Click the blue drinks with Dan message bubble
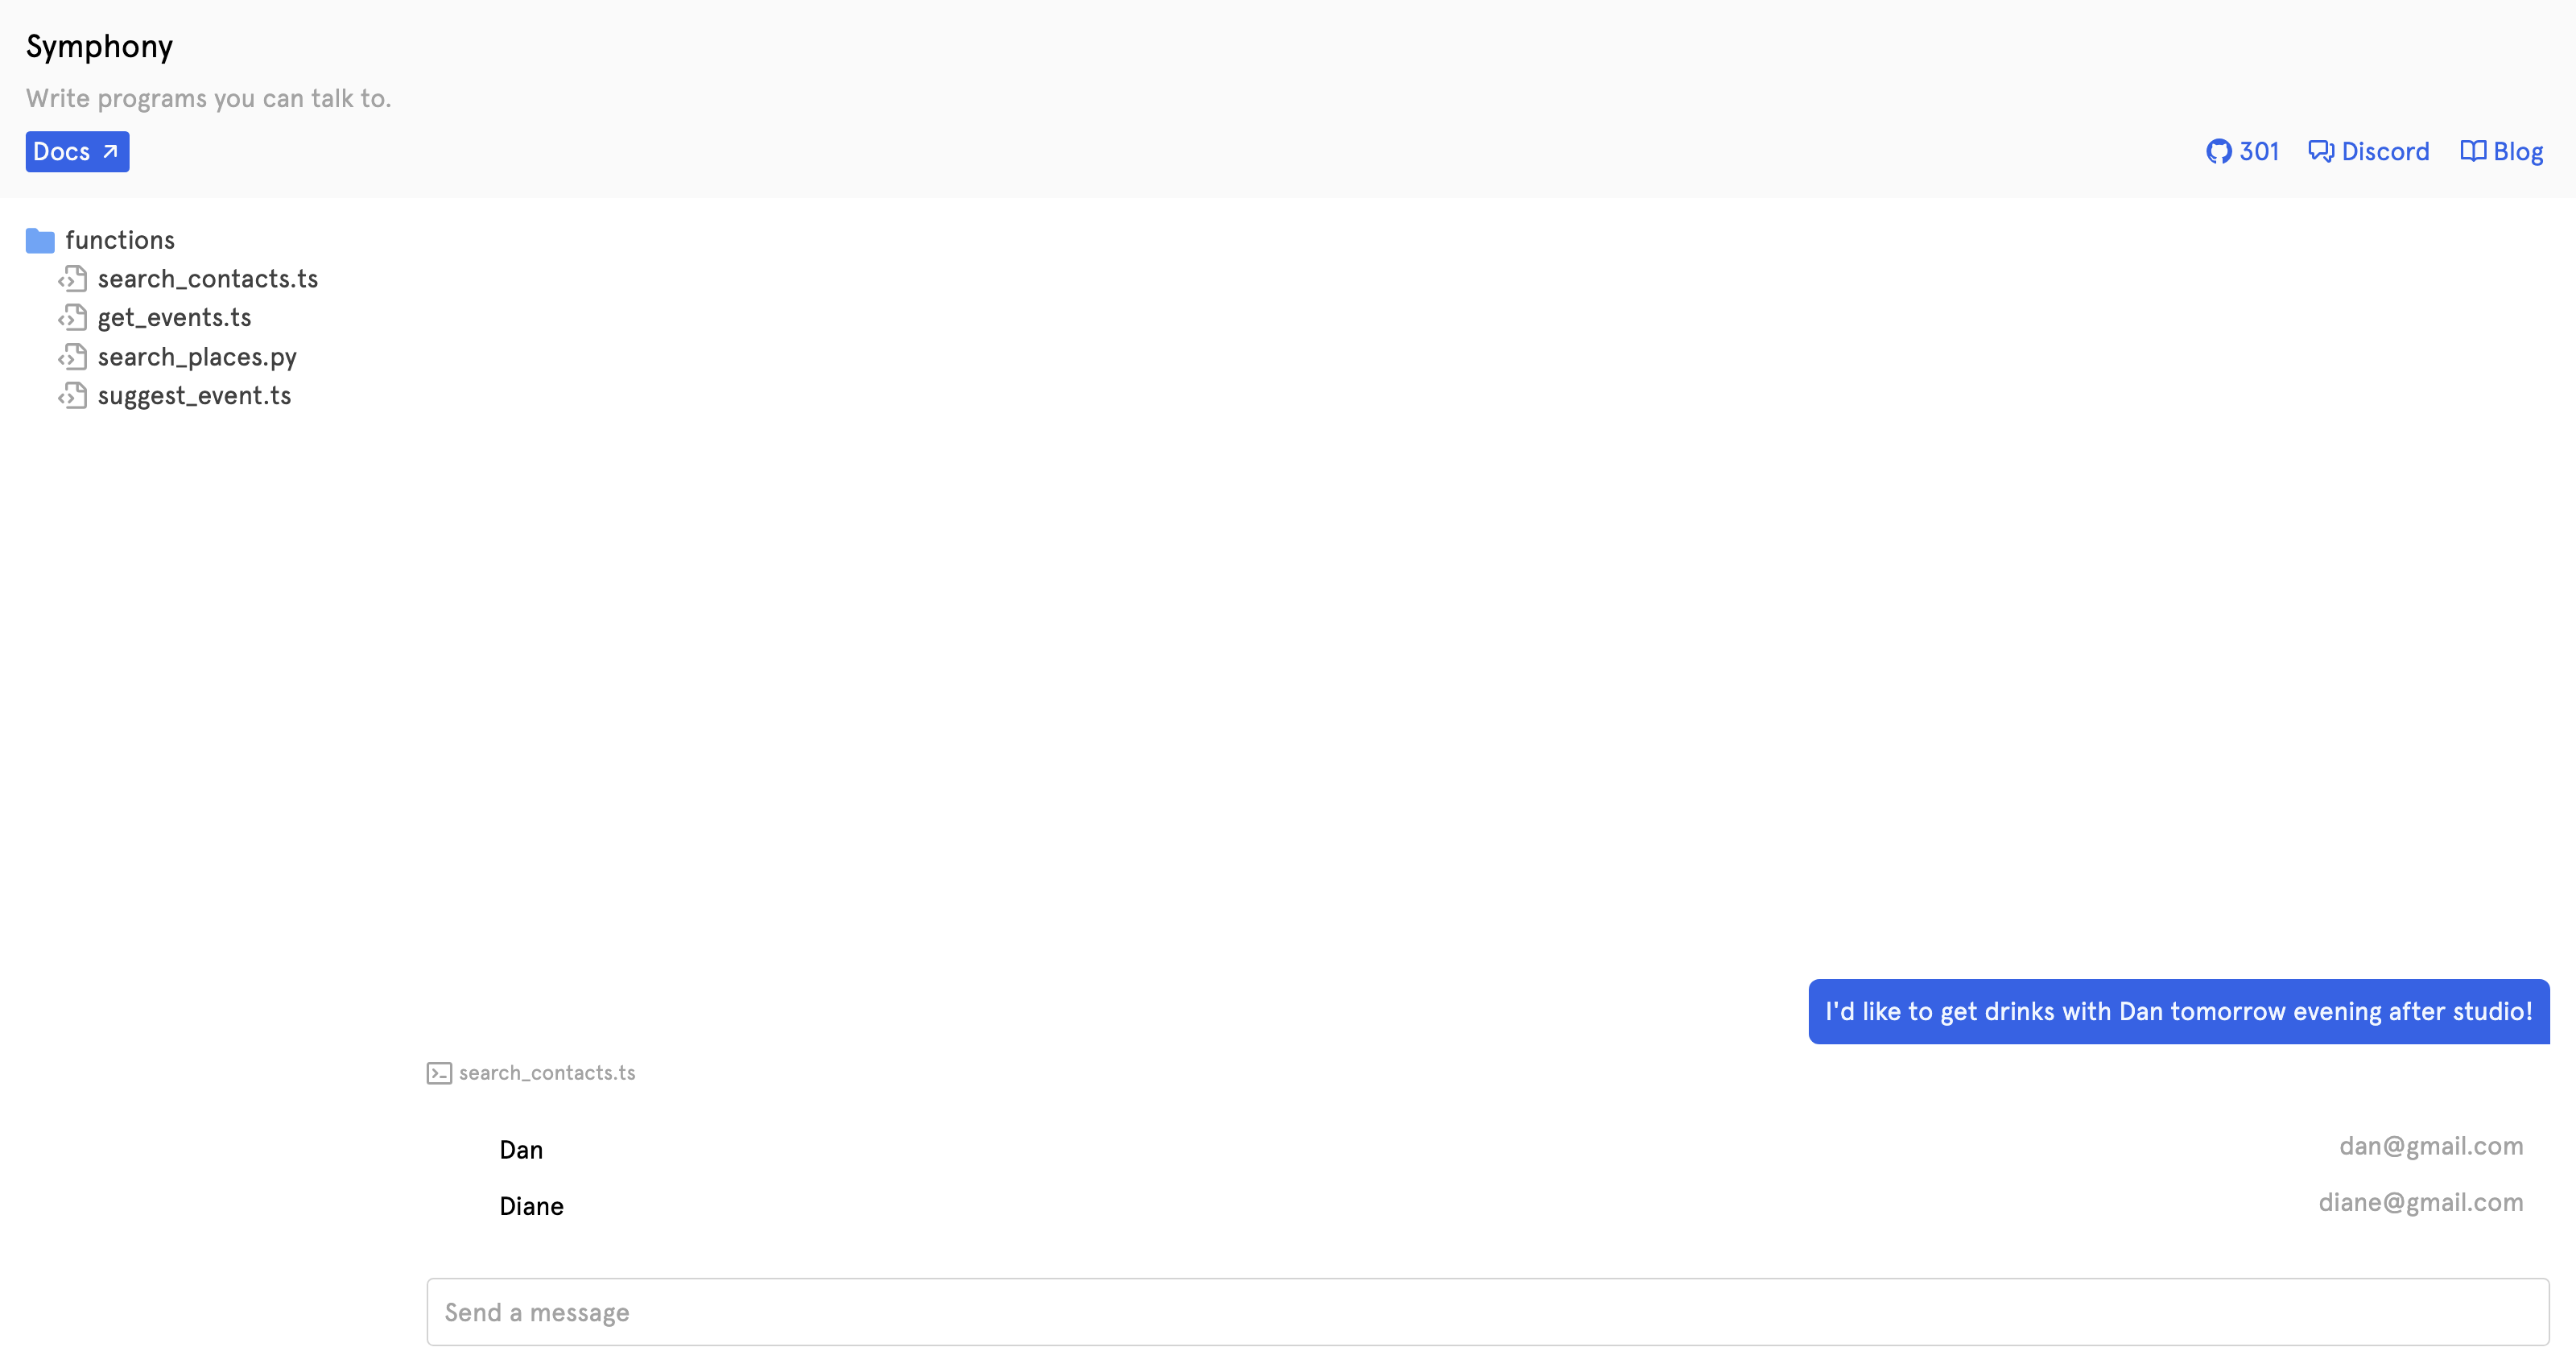2576x1372 pixels. coord(2179,1011)
